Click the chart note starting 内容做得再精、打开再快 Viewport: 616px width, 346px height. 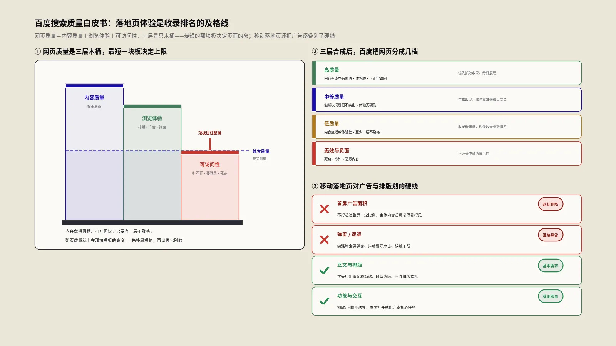109,231
